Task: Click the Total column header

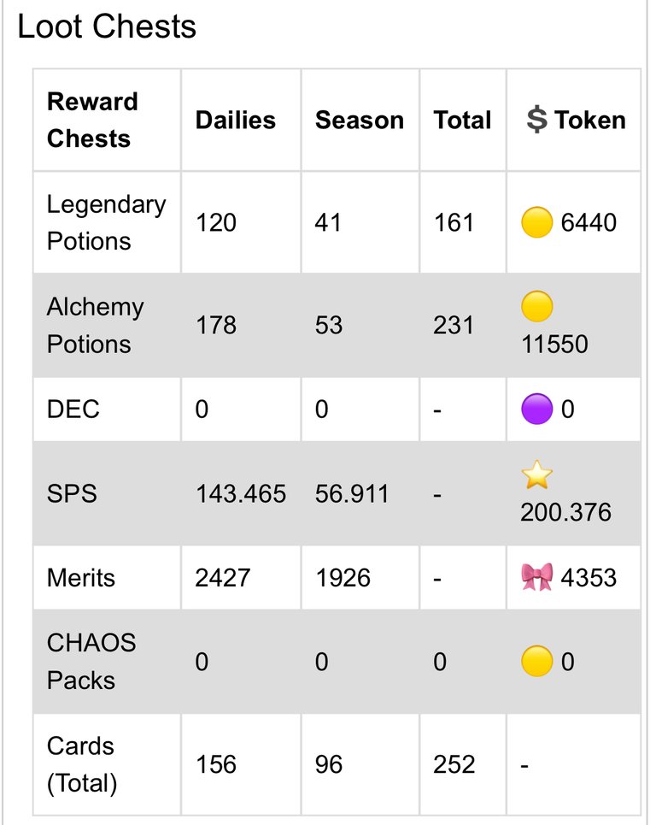Action: (463, 120)
